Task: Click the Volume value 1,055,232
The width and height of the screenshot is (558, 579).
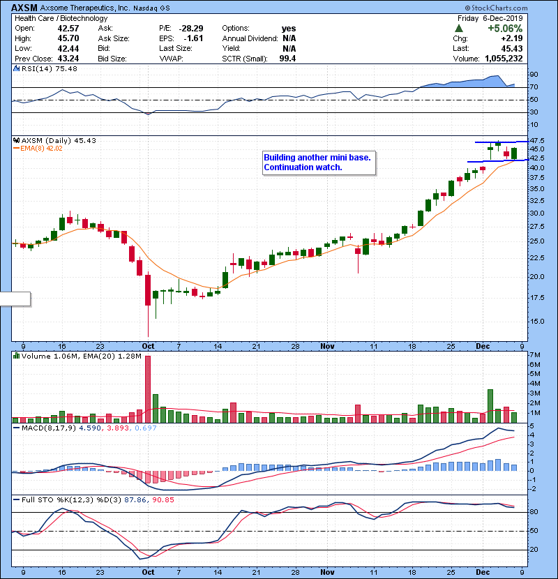Action: coord(504,59)
